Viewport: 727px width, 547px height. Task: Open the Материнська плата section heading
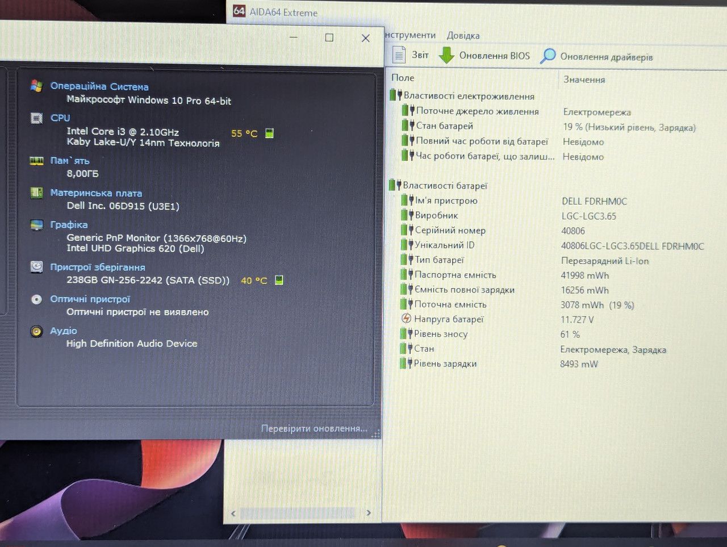[96, 193]
